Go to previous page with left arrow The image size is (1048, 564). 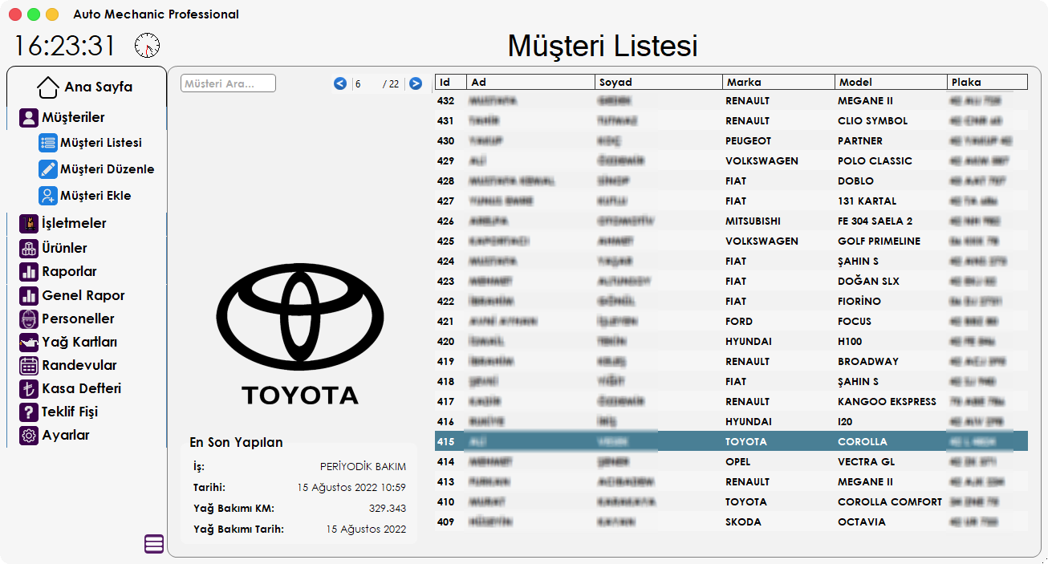pos(340,83)
